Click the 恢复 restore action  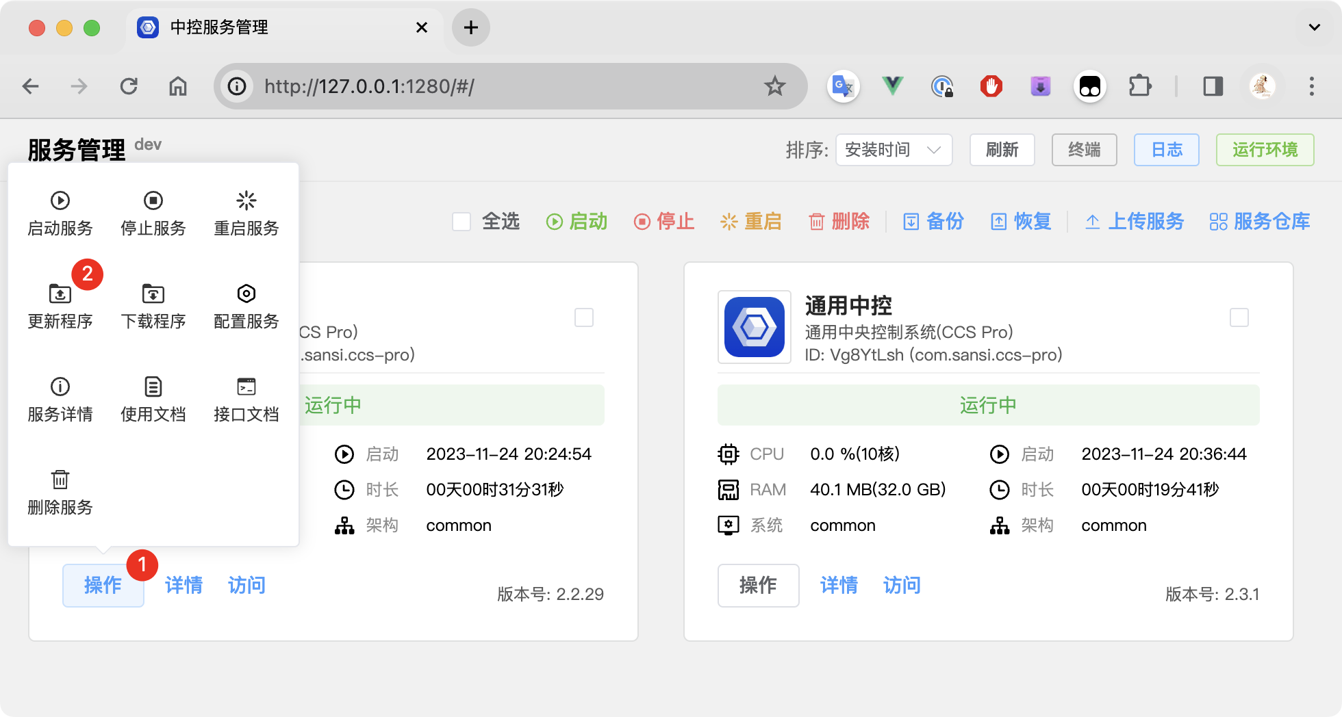(1021, 222)
